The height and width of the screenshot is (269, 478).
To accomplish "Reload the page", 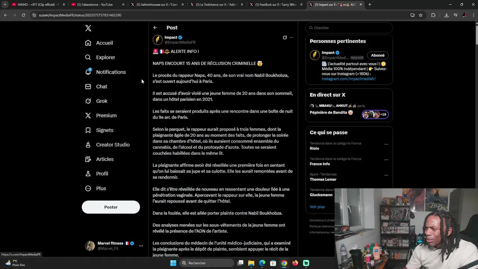I will (23, 15).
